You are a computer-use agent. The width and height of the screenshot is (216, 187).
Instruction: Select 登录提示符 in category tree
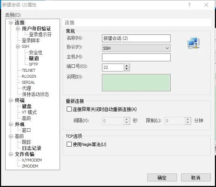pyautogui.click(x=40, y=34)
